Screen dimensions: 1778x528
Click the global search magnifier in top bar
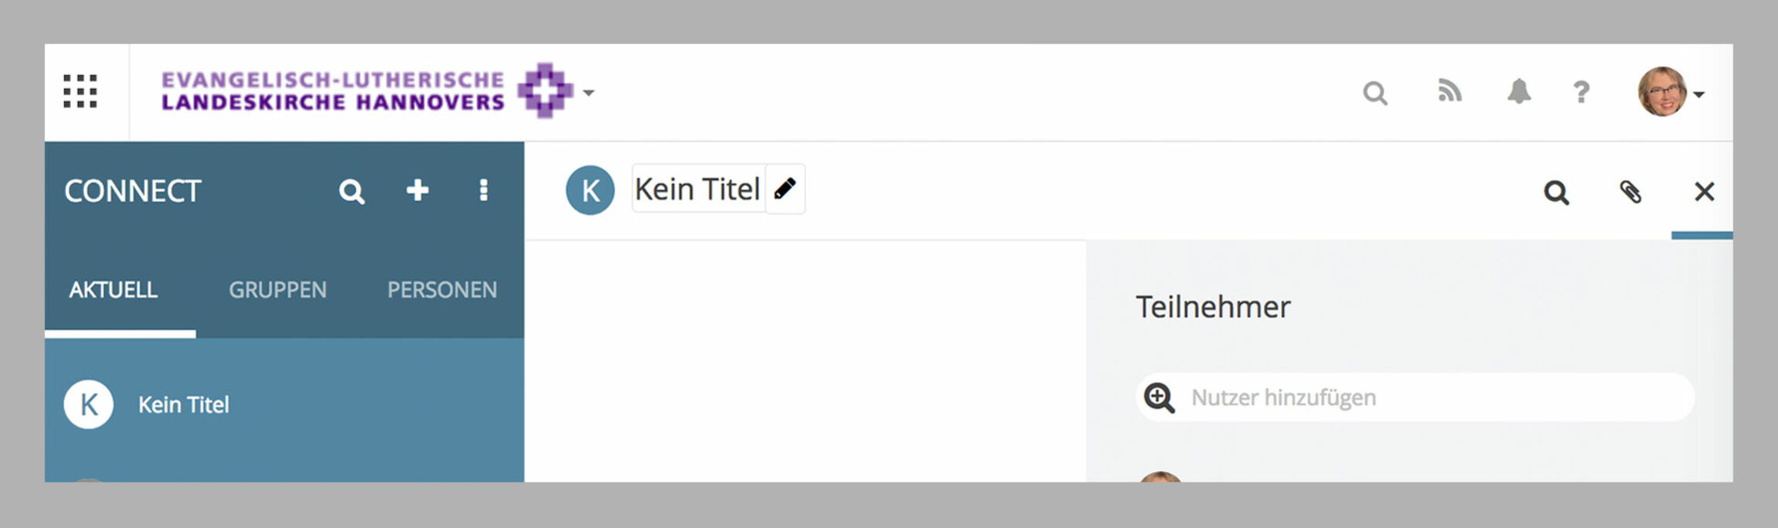coord(1375,94)
